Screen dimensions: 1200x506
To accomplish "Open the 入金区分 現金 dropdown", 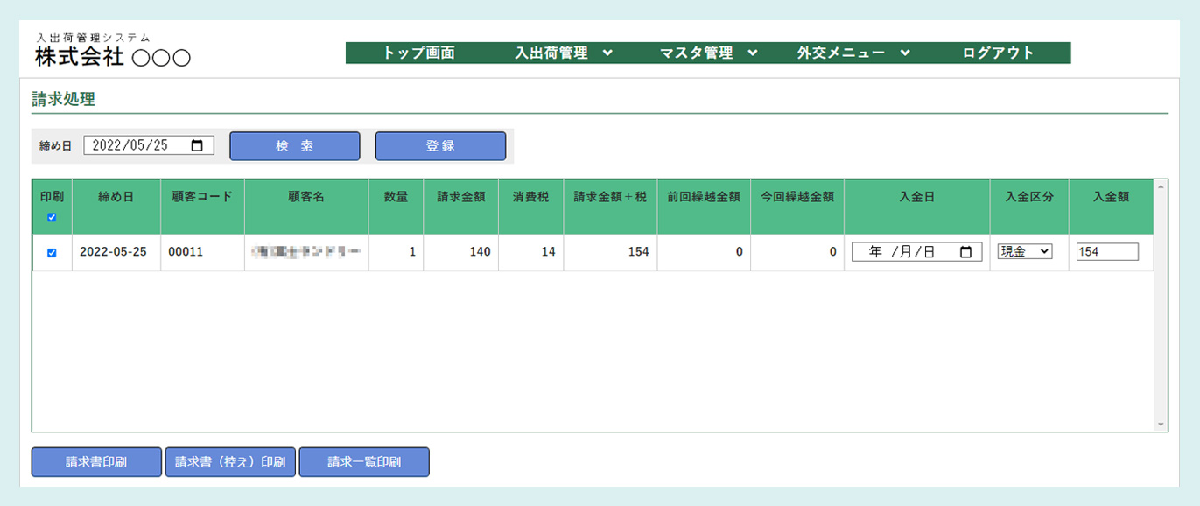I will point(1025,252).
